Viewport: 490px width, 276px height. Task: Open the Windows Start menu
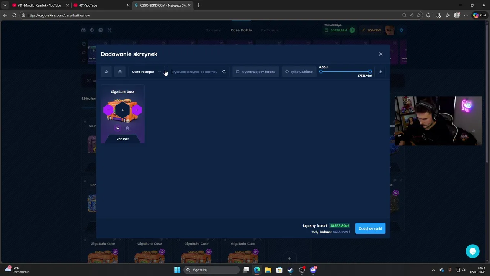[x=177, y=270]
